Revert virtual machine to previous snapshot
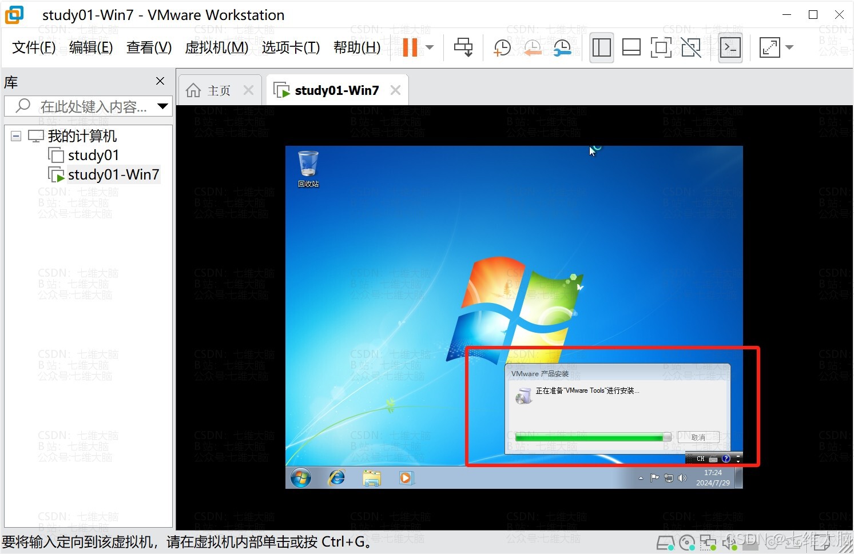The image size is (854, 554). (533, 47)
